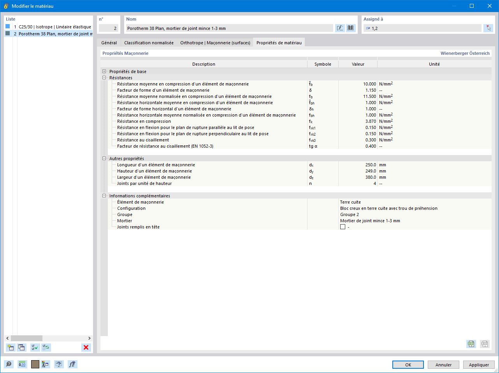Click Mortier de joint mince 1-3 mm value
The height and width of the screenshot is (373, 499).
tap(370, 221)
